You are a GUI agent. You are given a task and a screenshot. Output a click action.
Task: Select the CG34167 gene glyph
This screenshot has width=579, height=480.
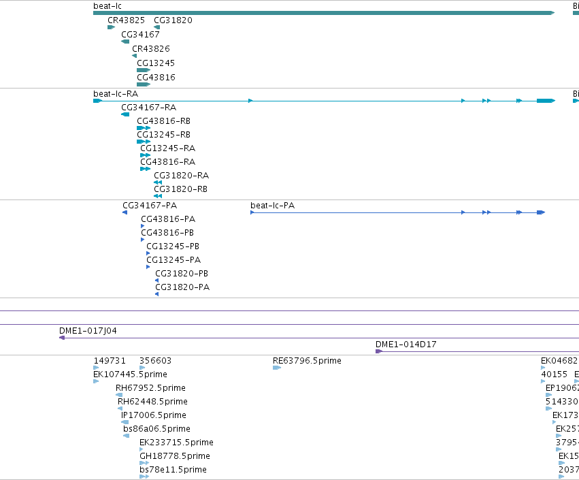(125, 42)
